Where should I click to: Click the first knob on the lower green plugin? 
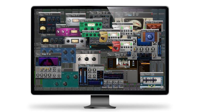87,35
